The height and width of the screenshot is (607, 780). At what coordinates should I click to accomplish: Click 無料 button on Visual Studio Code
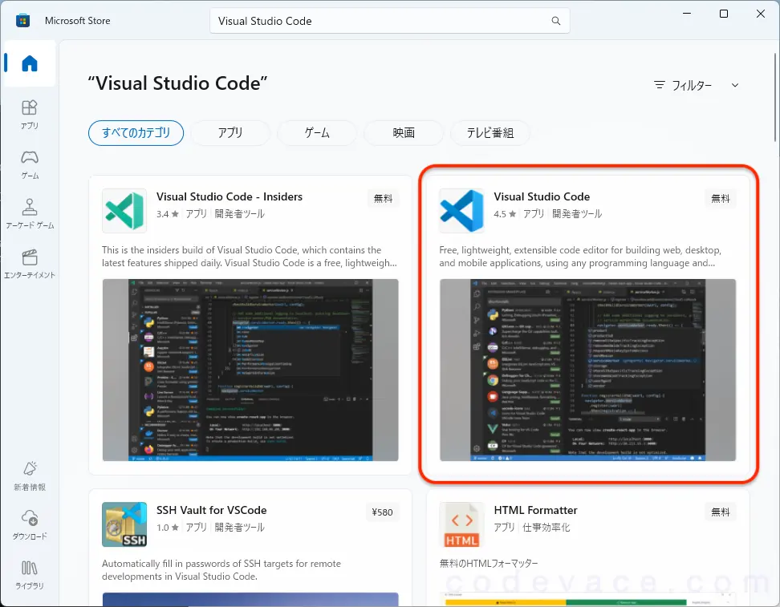coord(721,198)
